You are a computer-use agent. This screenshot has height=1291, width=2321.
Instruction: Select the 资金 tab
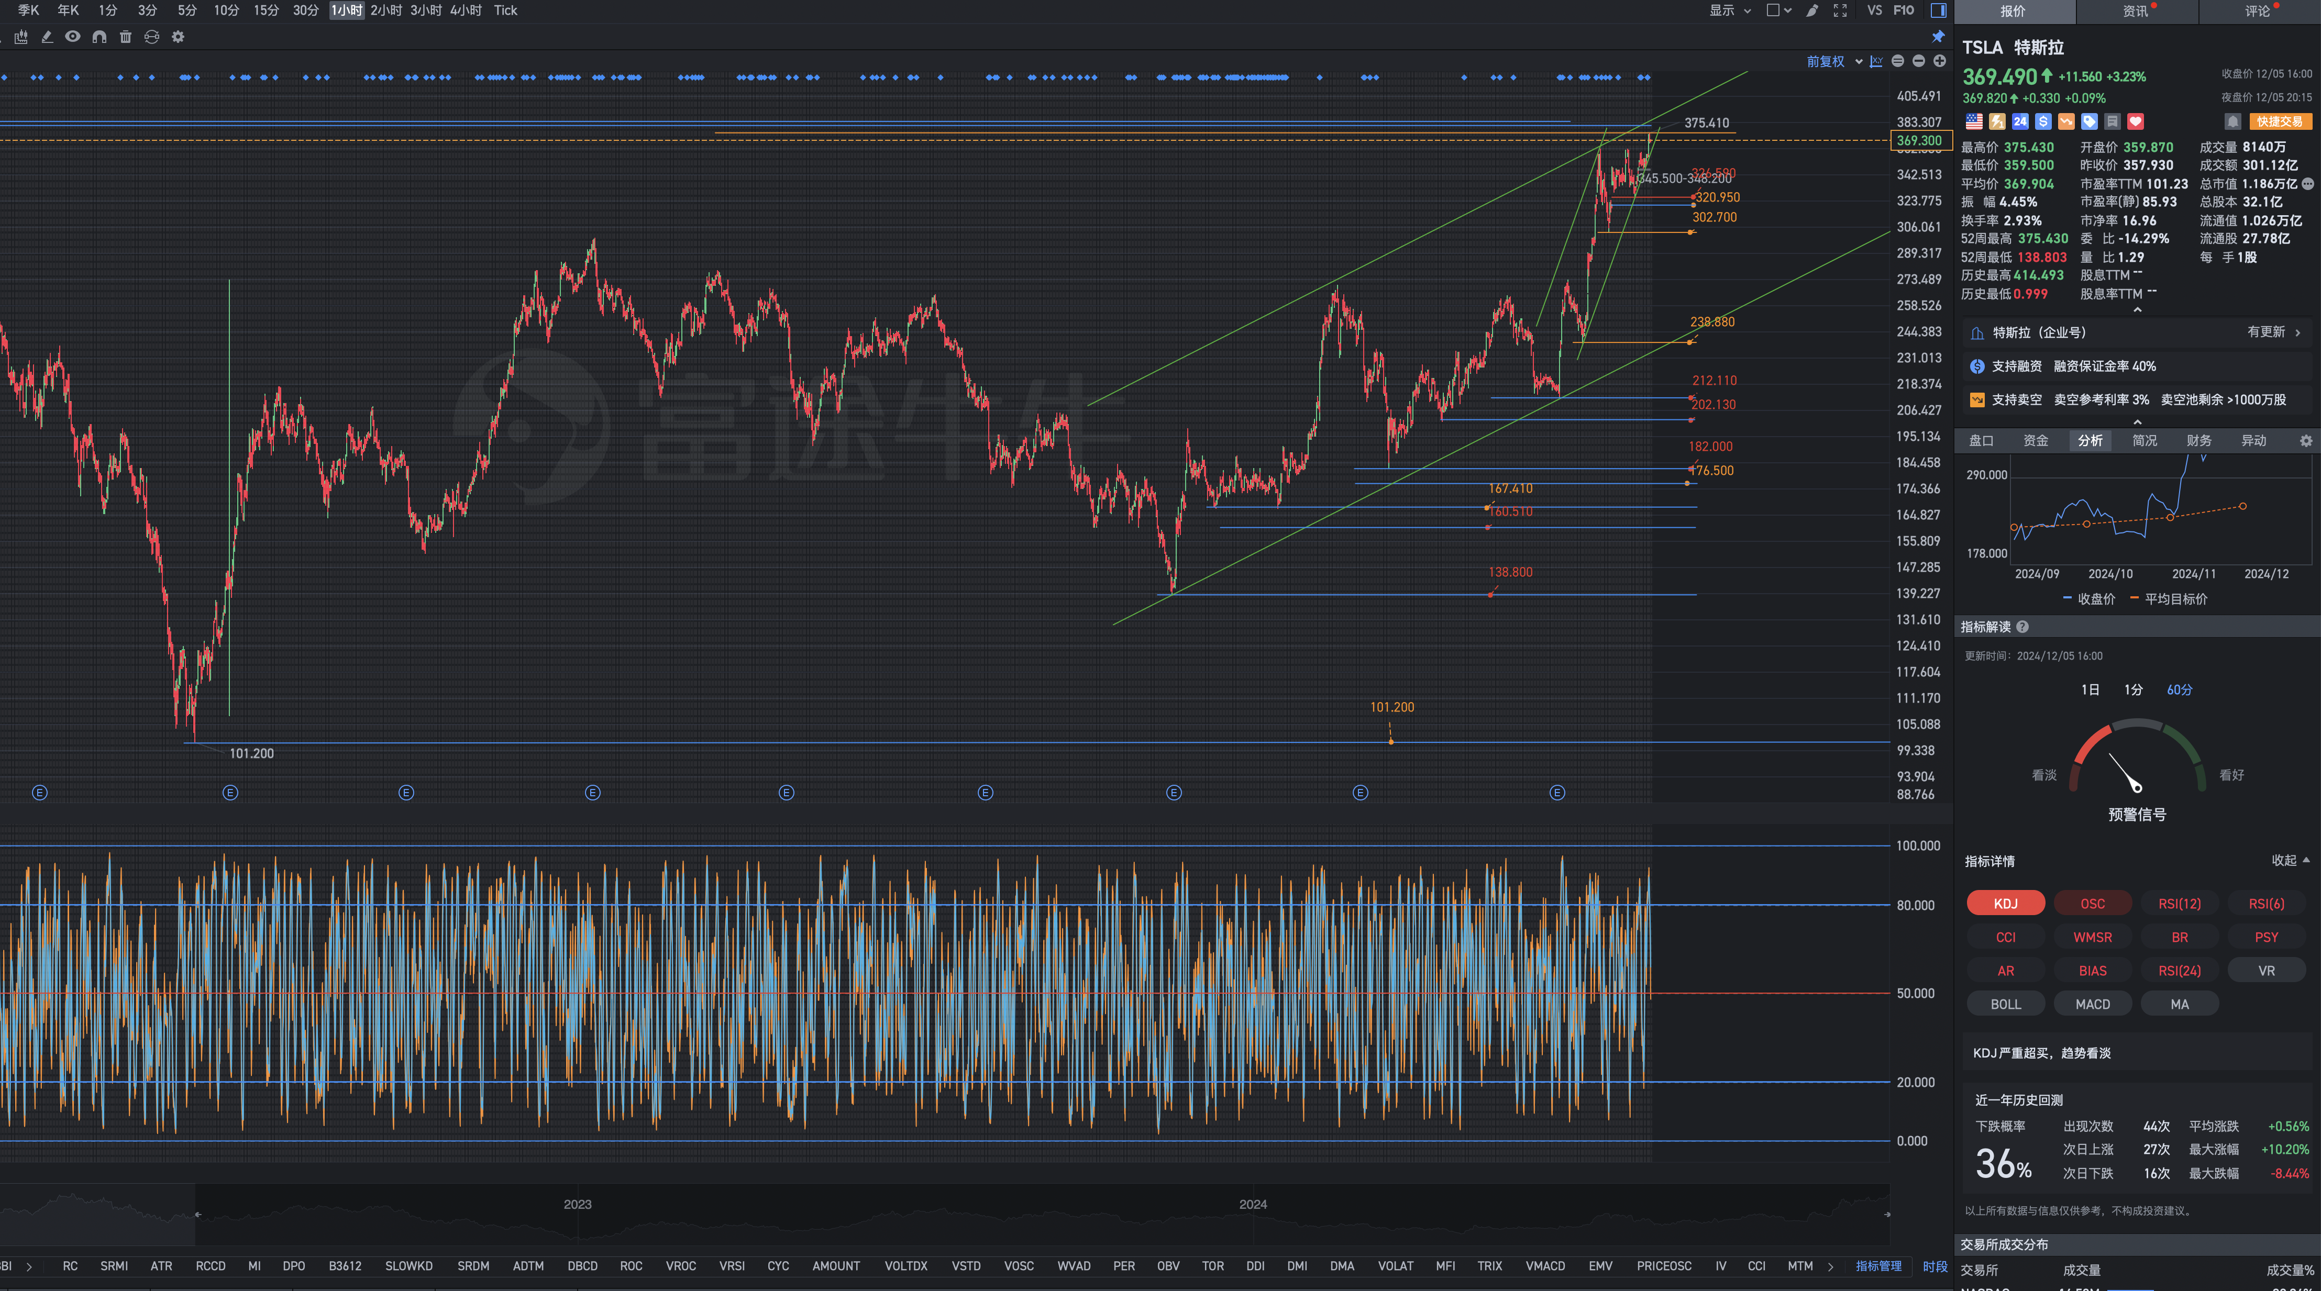(x=2036, y=441)
